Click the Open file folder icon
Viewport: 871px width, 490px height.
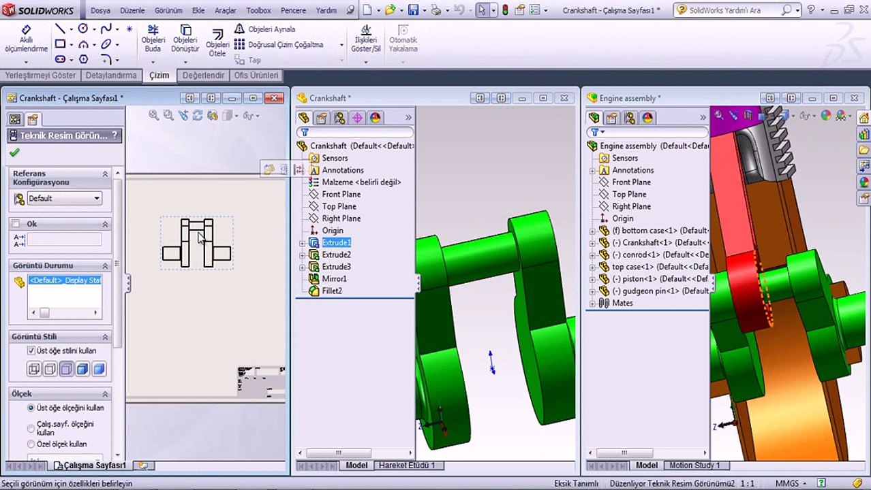(x=390, y=10)
